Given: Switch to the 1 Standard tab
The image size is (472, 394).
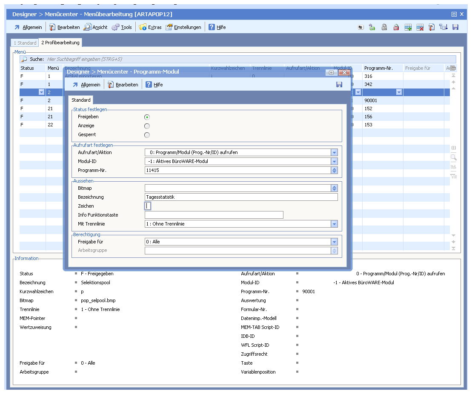Looking at the screenshot, I should (x=25, y=43).
